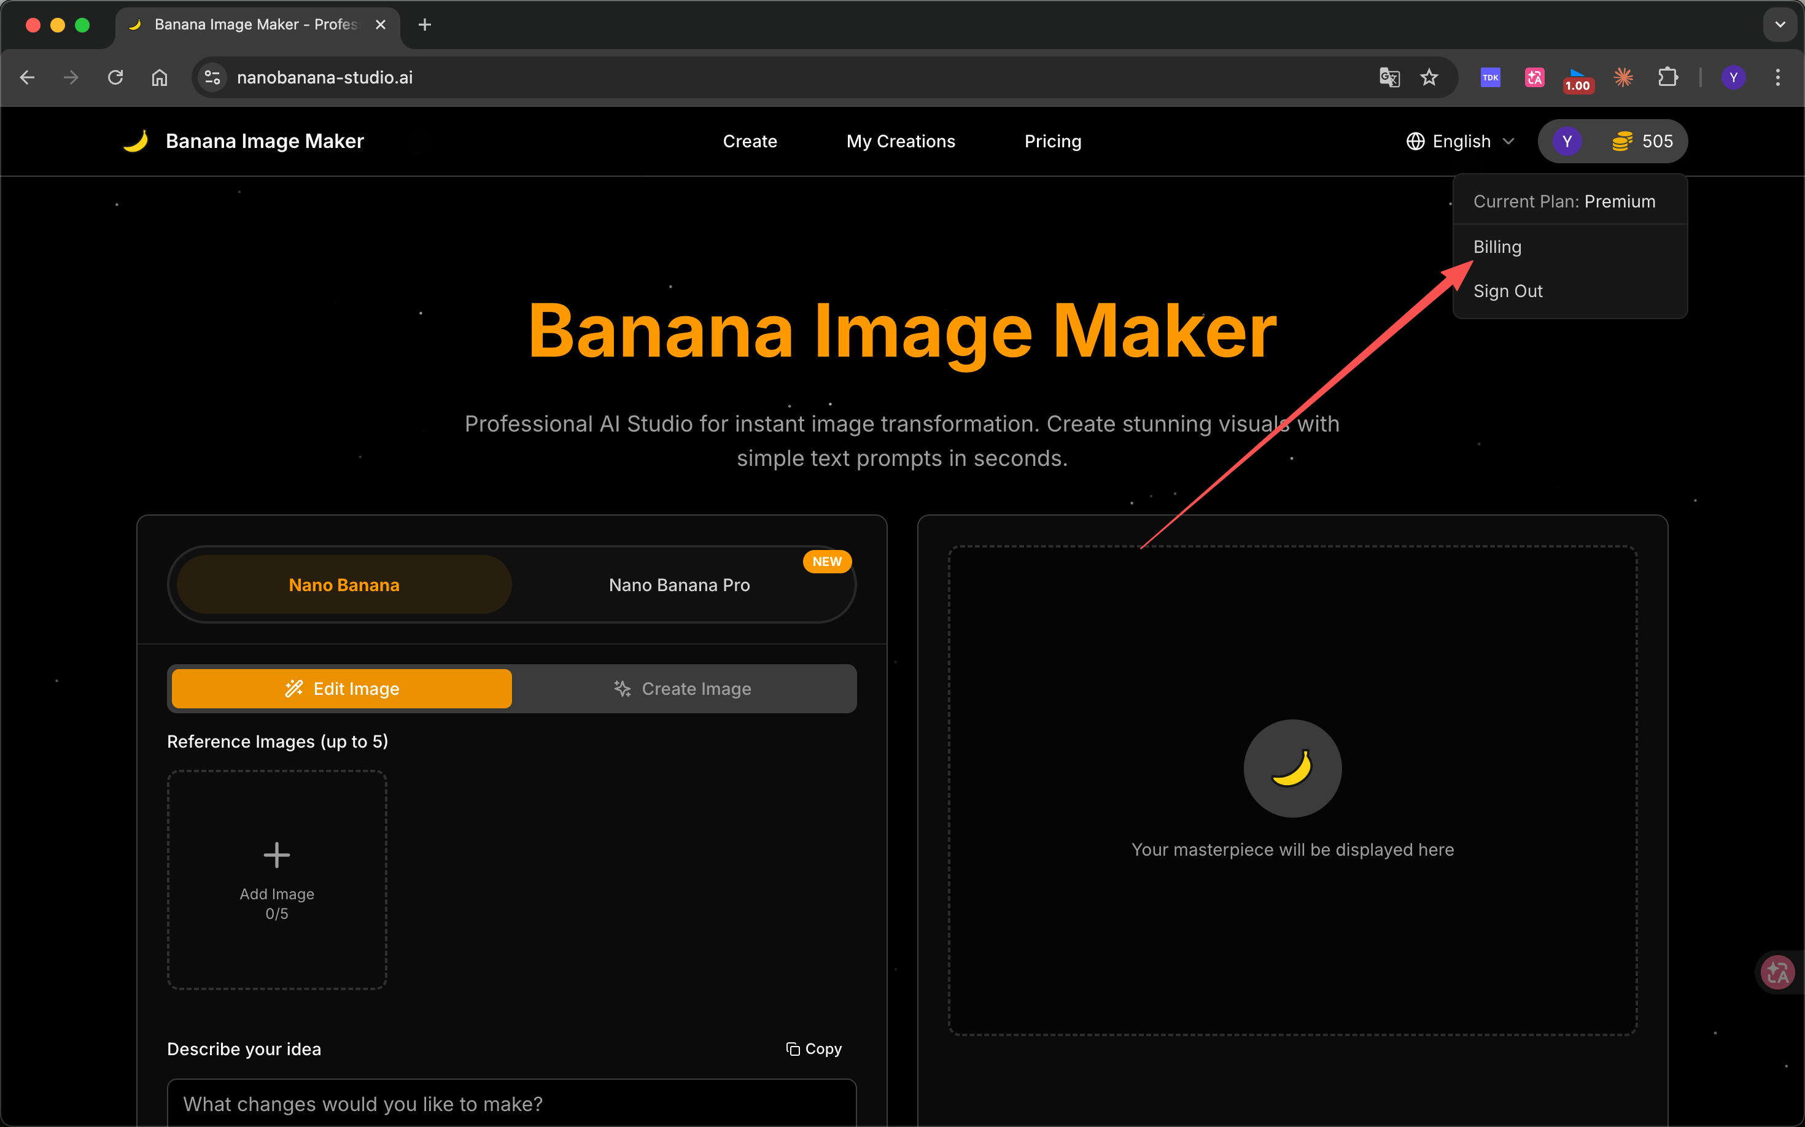Open the Chrome three-dot menu
Viewport: 1805px width, 1127px height.
click(1778, 77)
